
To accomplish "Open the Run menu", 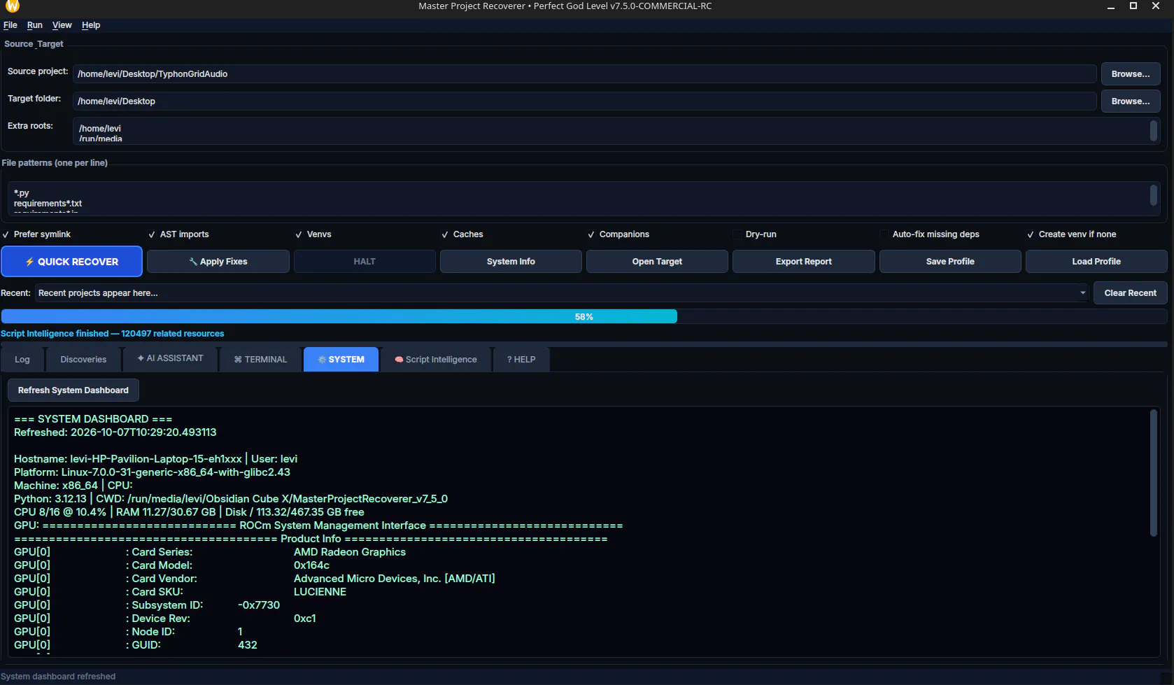I will pos(35,25).
